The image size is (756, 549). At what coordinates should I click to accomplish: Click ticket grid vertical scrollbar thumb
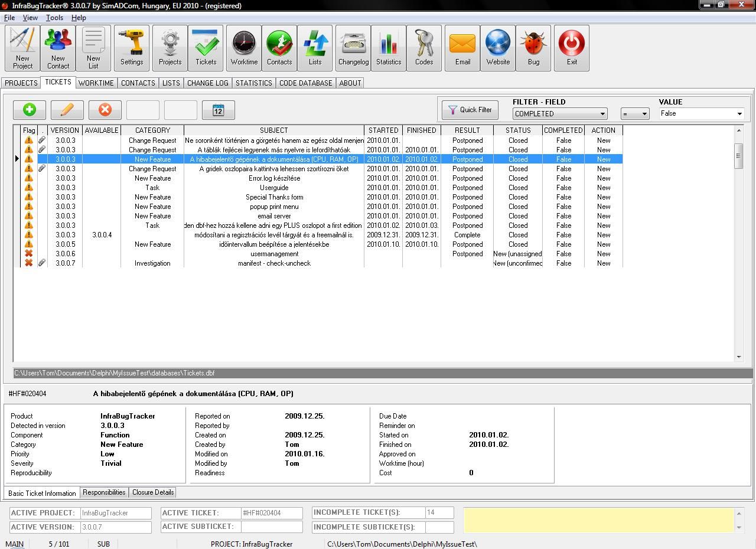pyautogui.click(x=738, y=156)
